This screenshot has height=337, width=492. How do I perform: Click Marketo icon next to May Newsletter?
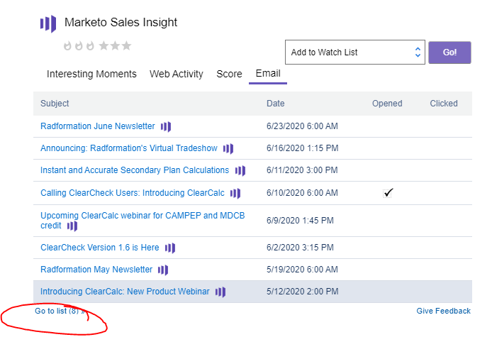tap(164, 270)
